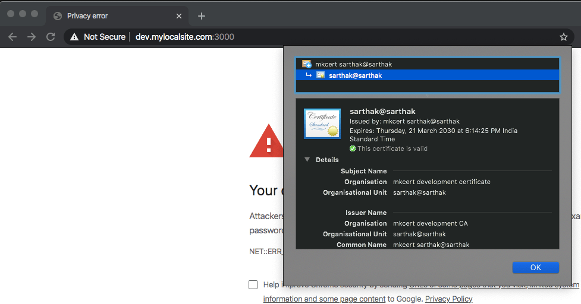581x304 pixels.
Task: Open the information and some page content link
Action: point(324,299)
